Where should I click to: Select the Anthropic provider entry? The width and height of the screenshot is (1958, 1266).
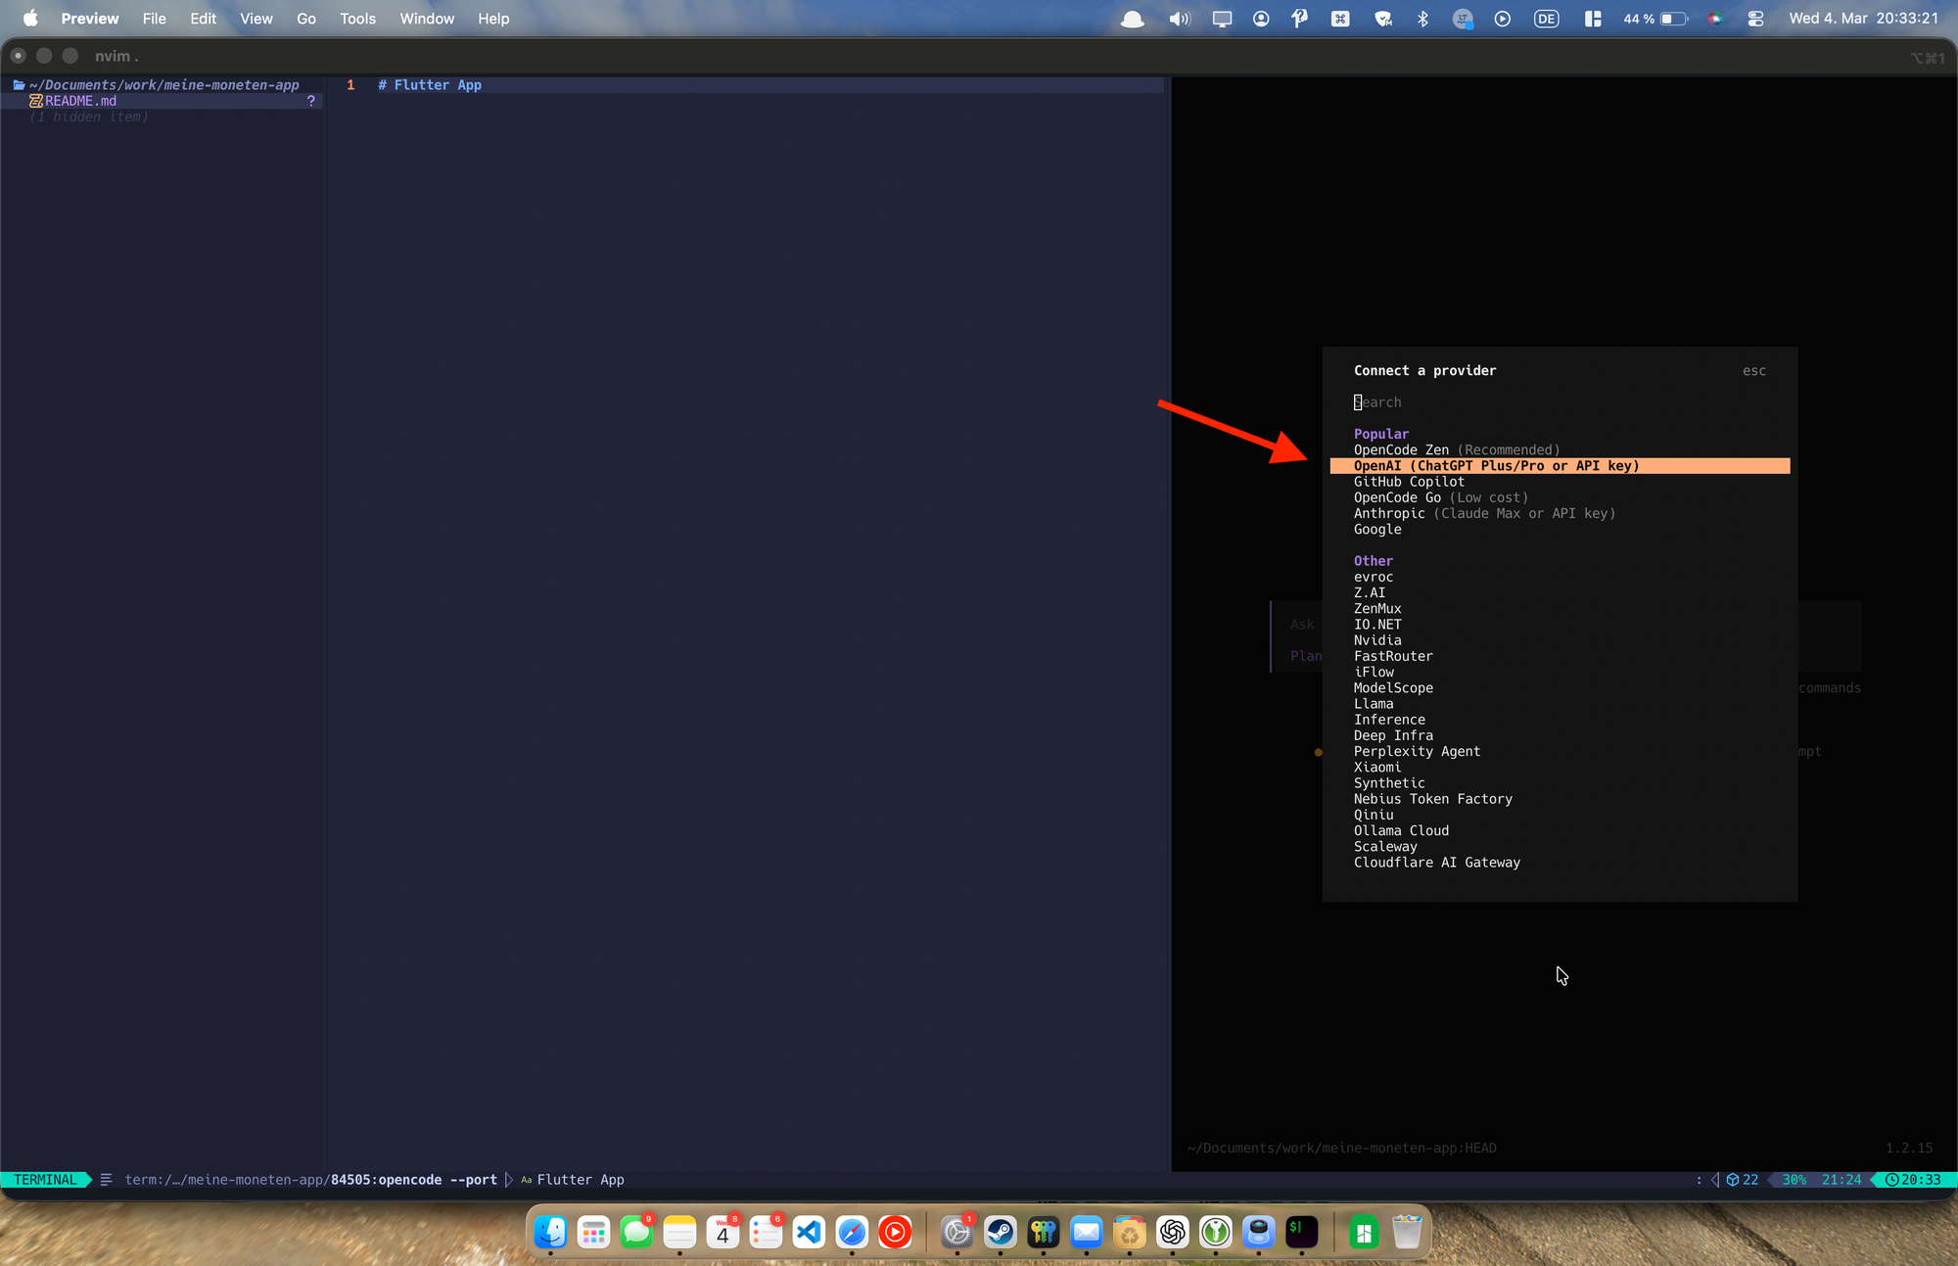pos(1389,513)
